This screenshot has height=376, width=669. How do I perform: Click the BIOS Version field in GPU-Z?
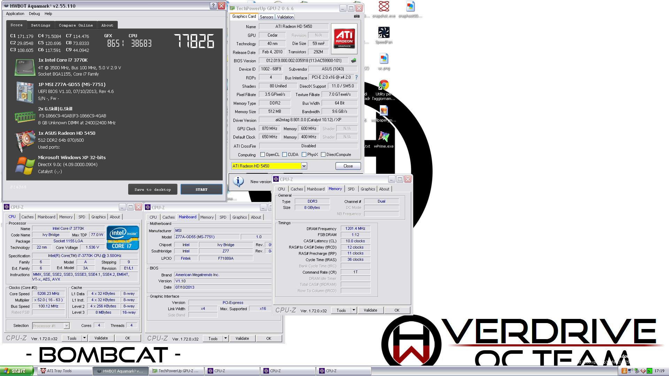click(x=304, y=61)
